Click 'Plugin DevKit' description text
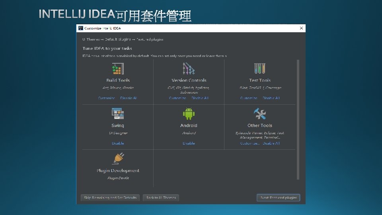This screenshot has width=382, height=215. [x=118, y=178]
